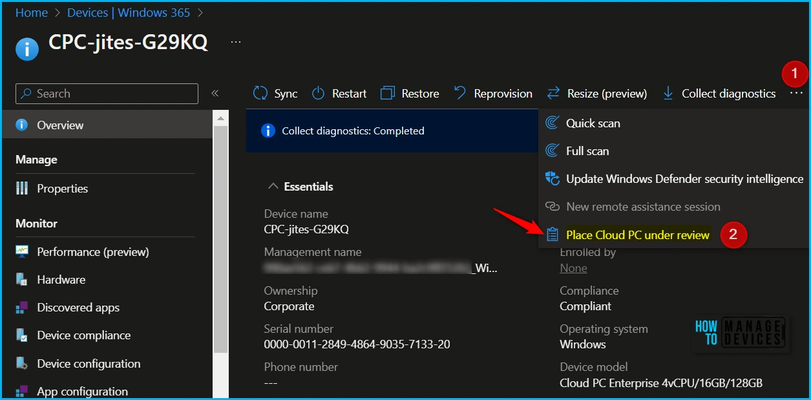Viewport: 811px width, 400px height.
Task: Click the Reprovision button label
Action: 503,94
